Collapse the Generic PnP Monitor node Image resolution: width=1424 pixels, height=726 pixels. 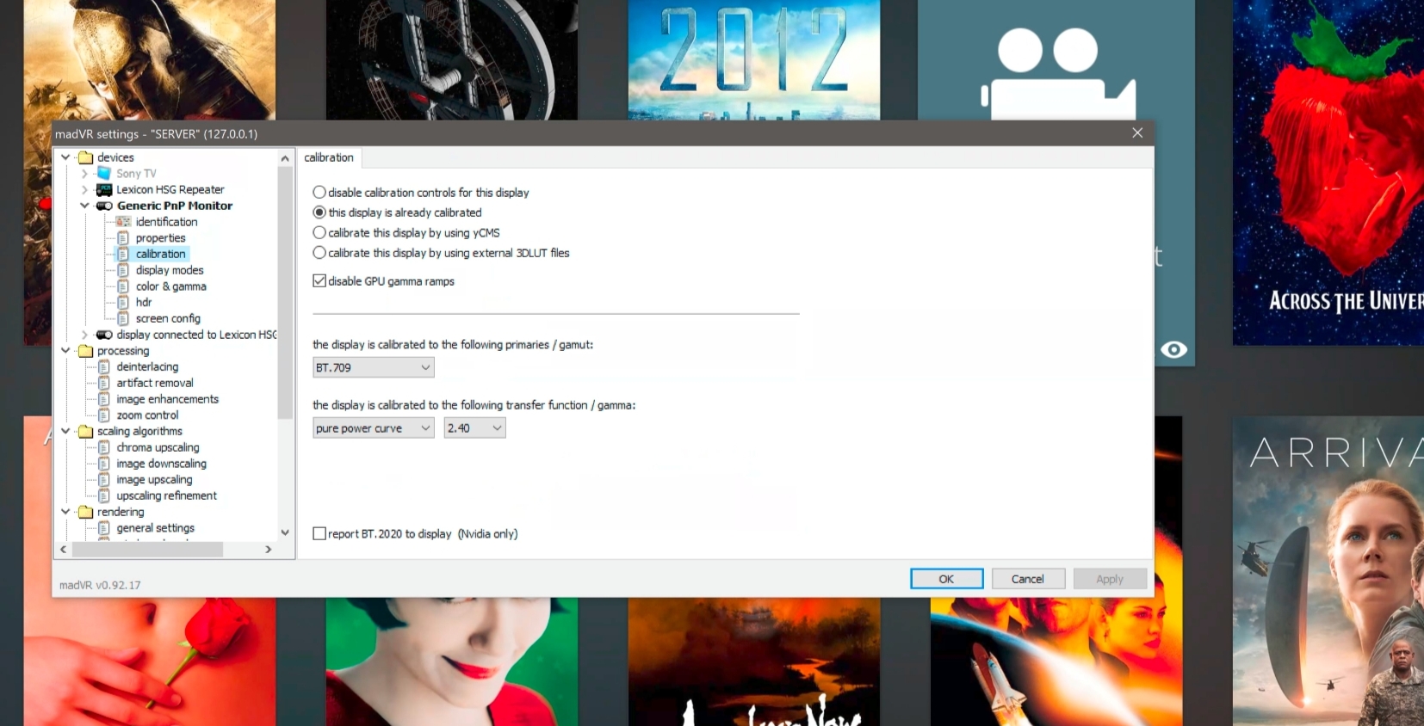pos(84,206)
